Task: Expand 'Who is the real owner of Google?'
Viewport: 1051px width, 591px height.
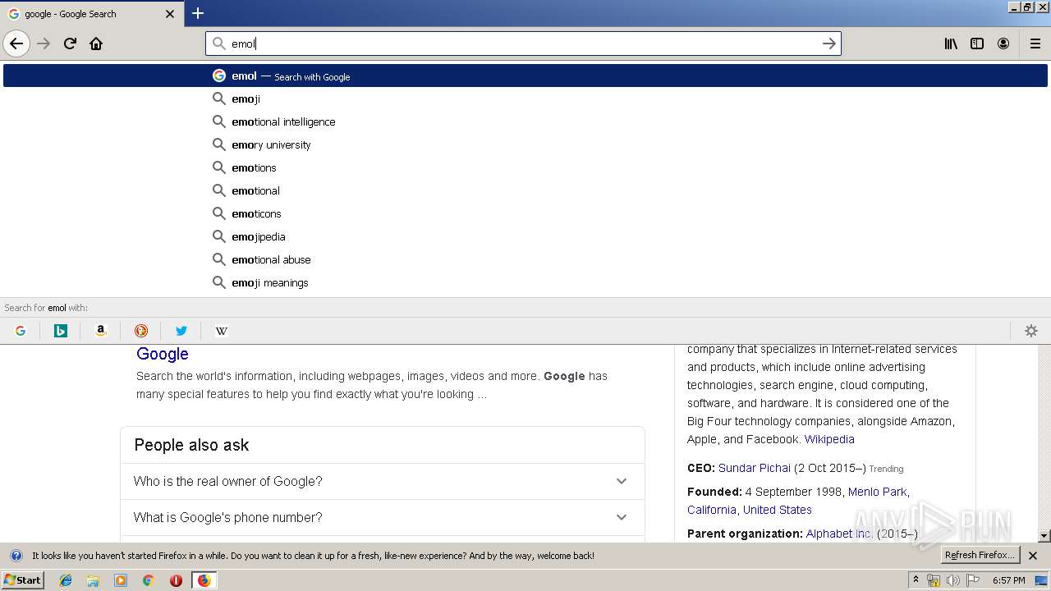Action: pos(382,481)
